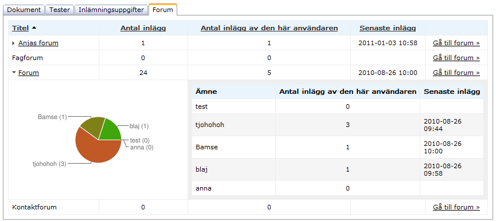Sort by Antal inlägg av den här användaren
Image resolution: width=496 pixels, height=222 pixels.
coord(269,28)
